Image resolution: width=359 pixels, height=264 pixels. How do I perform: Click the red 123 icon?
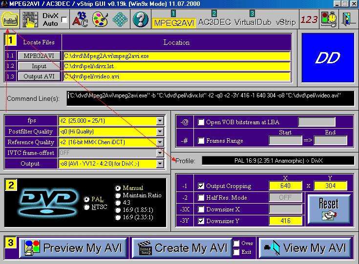click(309, 19)
